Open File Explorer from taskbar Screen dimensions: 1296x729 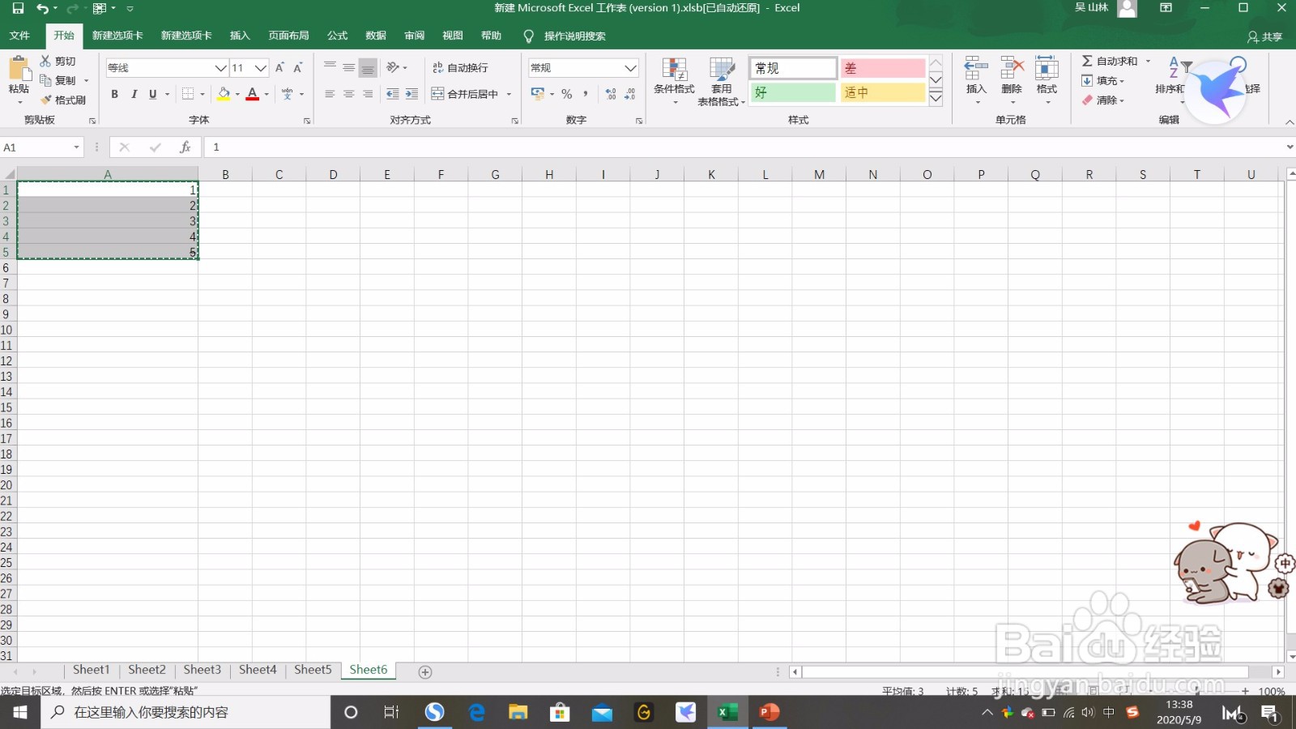(518, 712)
